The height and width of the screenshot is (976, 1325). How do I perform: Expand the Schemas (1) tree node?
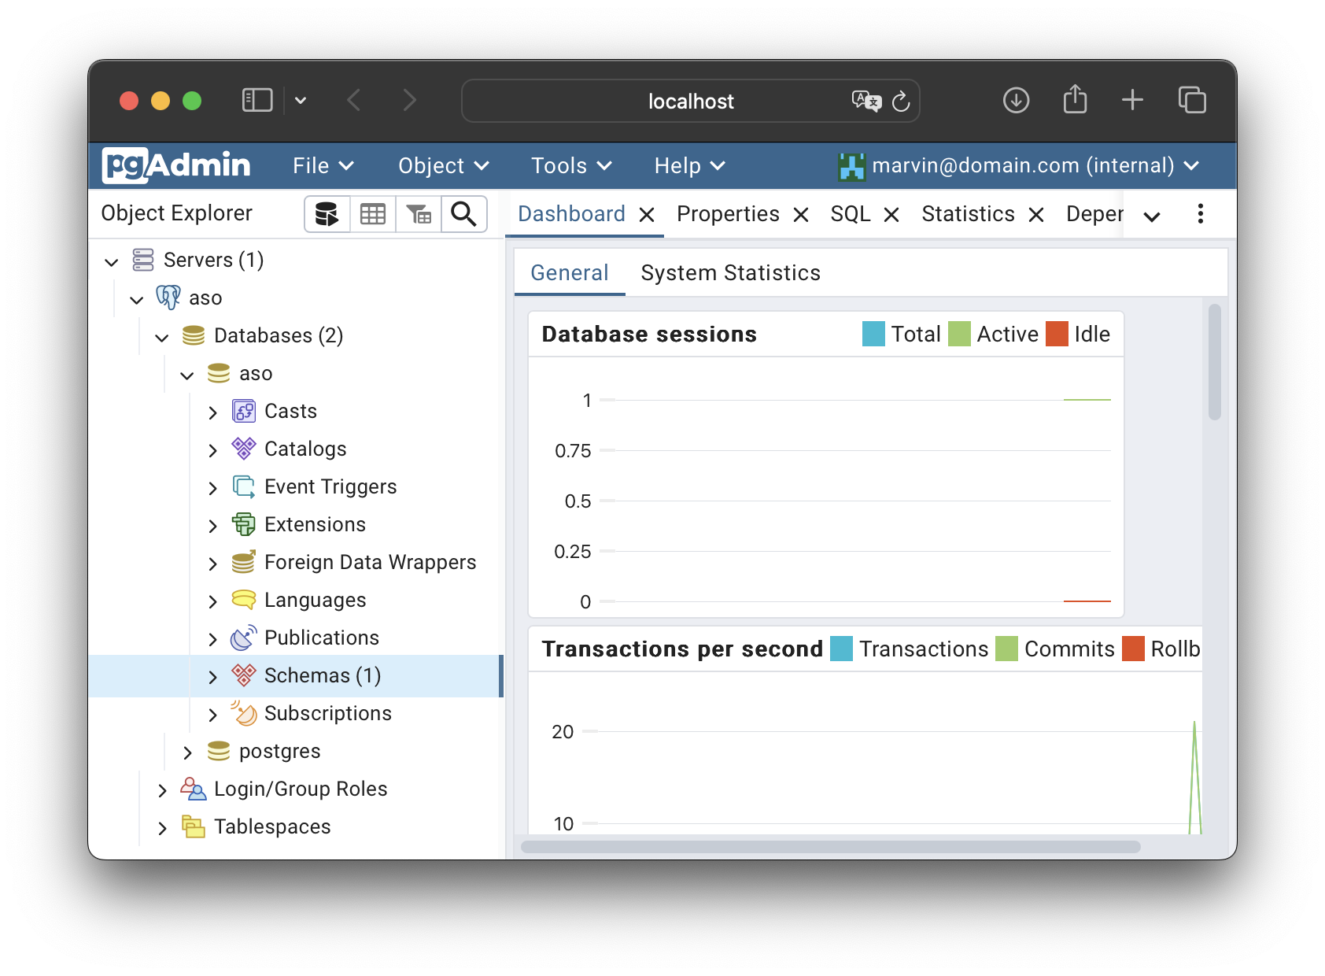[x=212, y=676]
